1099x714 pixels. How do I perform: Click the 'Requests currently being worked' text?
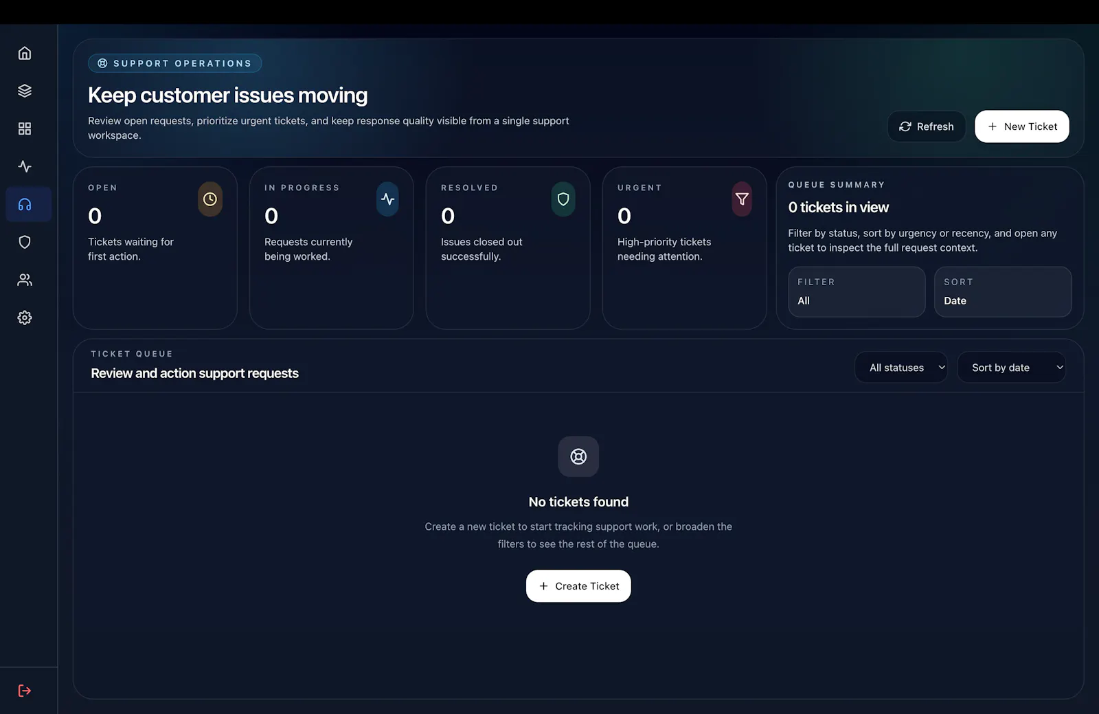[308, 249]
